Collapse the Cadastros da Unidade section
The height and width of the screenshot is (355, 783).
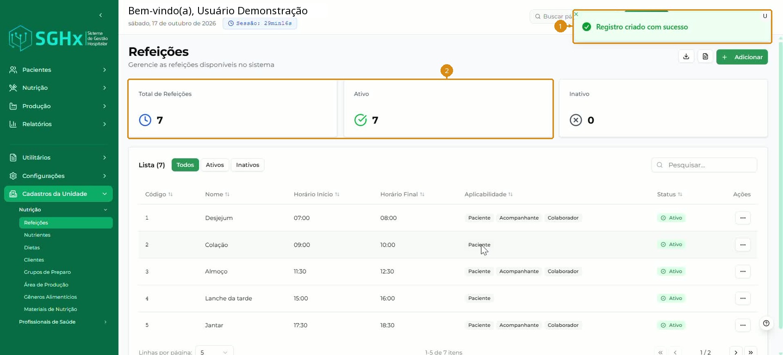pos(58,194)
